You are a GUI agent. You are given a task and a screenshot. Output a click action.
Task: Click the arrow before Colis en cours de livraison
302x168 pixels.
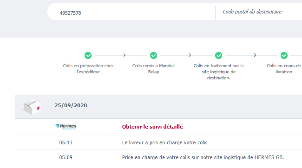coord(254,55)
